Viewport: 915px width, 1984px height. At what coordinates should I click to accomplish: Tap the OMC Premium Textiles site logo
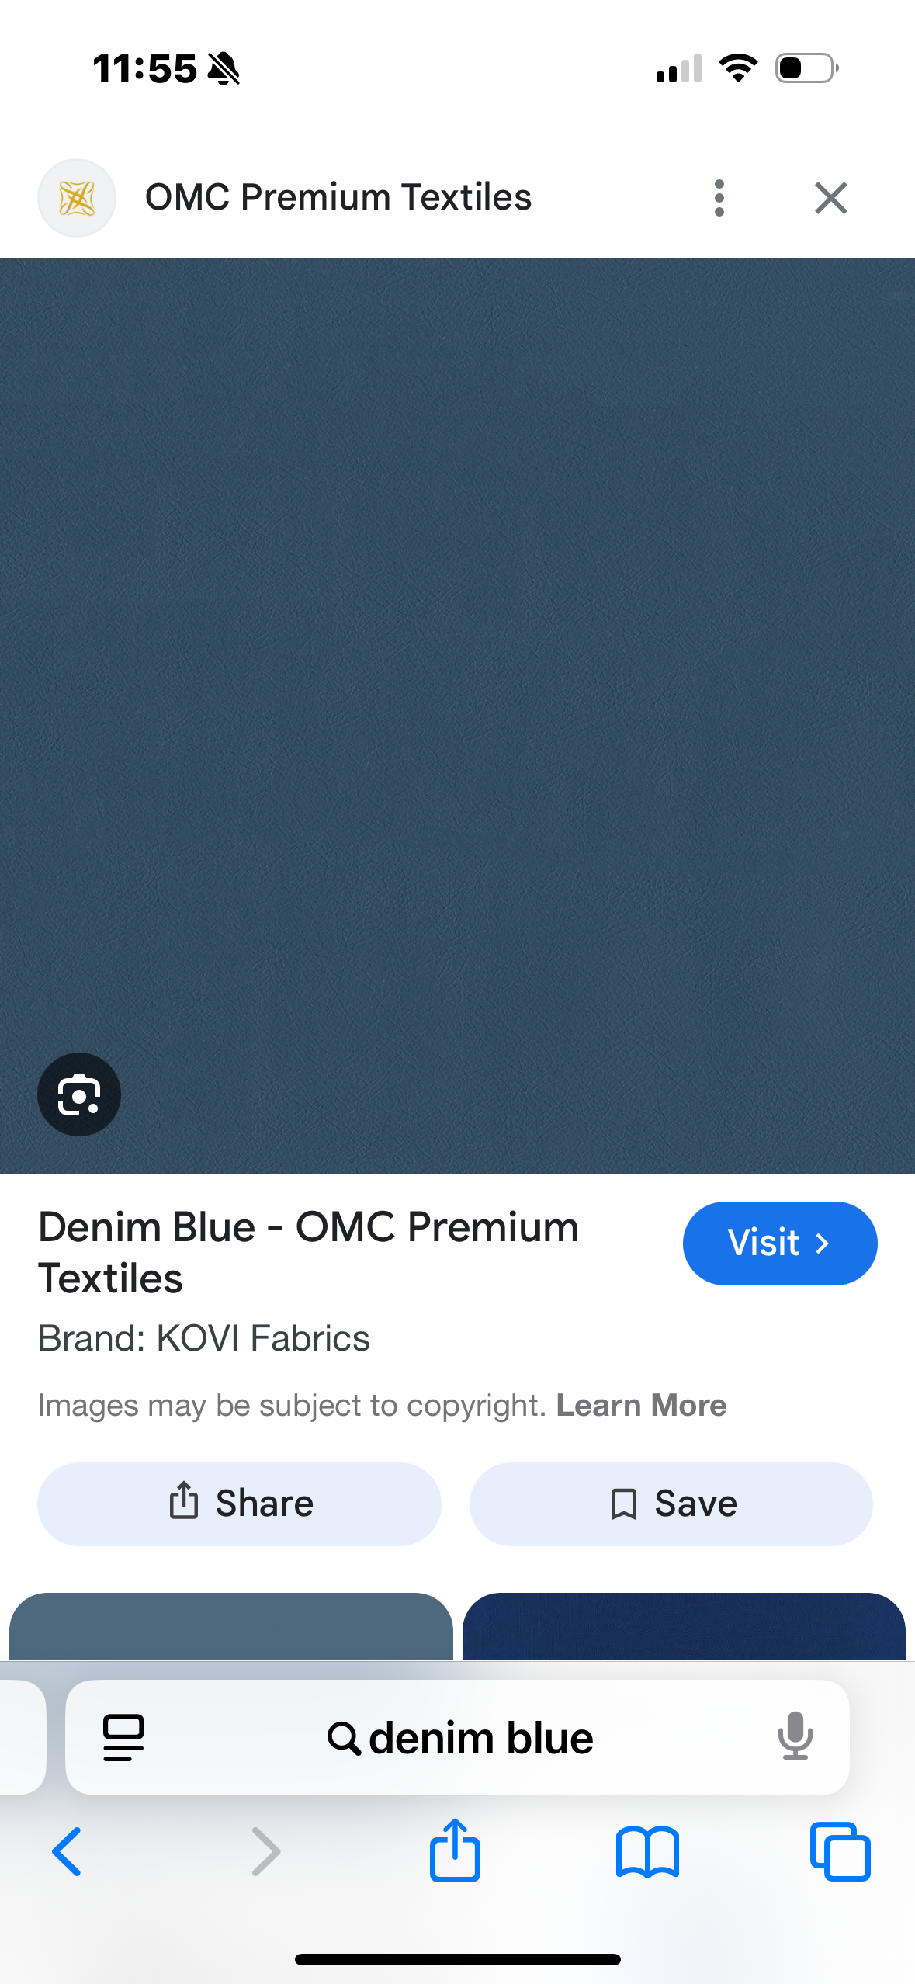[x=77, y=198]
